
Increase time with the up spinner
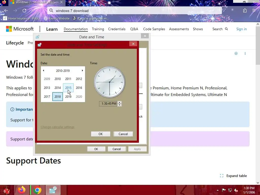click(x=119, y=103)
